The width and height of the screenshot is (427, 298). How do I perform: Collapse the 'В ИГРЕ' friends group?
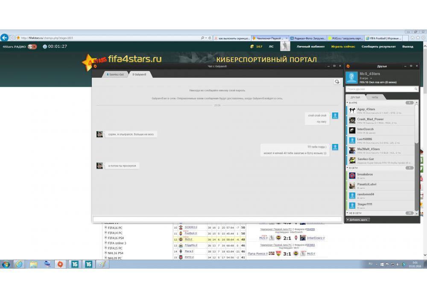pyautogui.click(x=348, y=103)
